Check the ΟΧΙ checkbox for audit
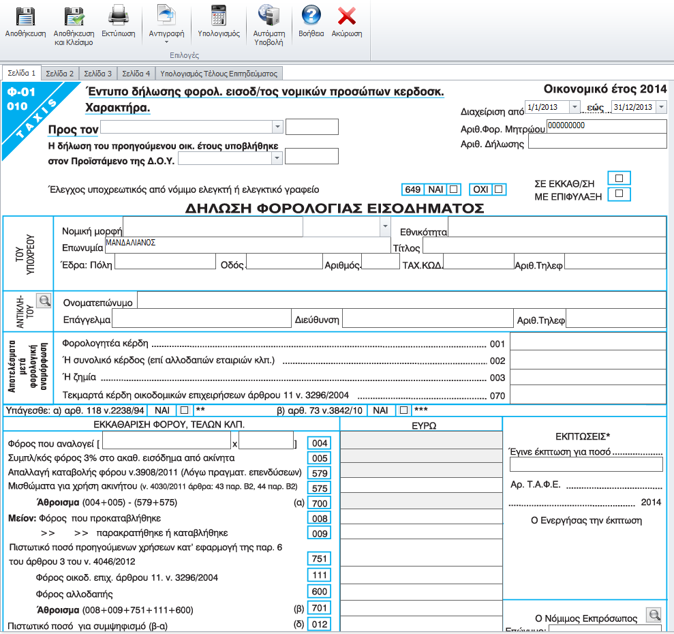The image size is (674, 634). coord(499,190)
